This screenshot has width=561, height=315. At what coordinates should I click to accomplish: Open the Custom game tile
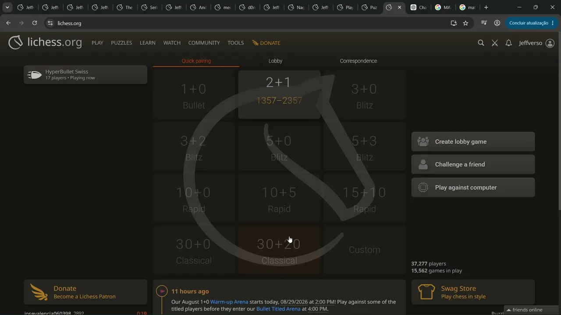click(365, 249)
